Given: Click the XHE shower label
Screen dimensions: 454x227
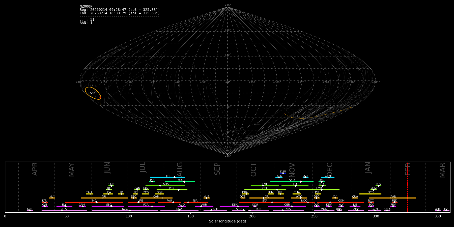Looking at the screenshot, I should [438, 209].
